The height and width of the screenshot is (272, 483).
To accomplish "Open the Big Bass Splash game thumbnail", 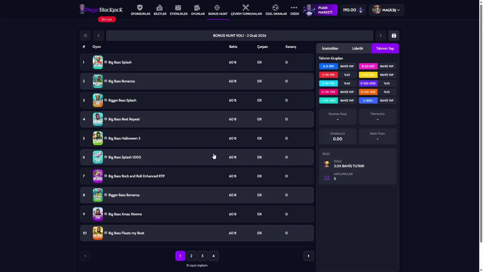I will (x=98, y=62).
